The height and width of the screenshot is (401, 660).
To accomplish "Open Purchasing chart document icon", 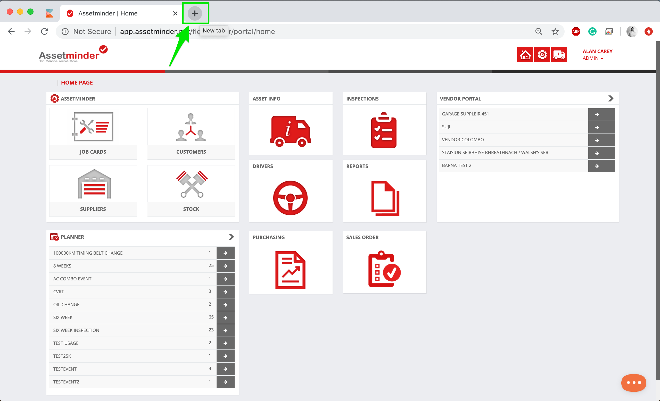I will [290, 270].
